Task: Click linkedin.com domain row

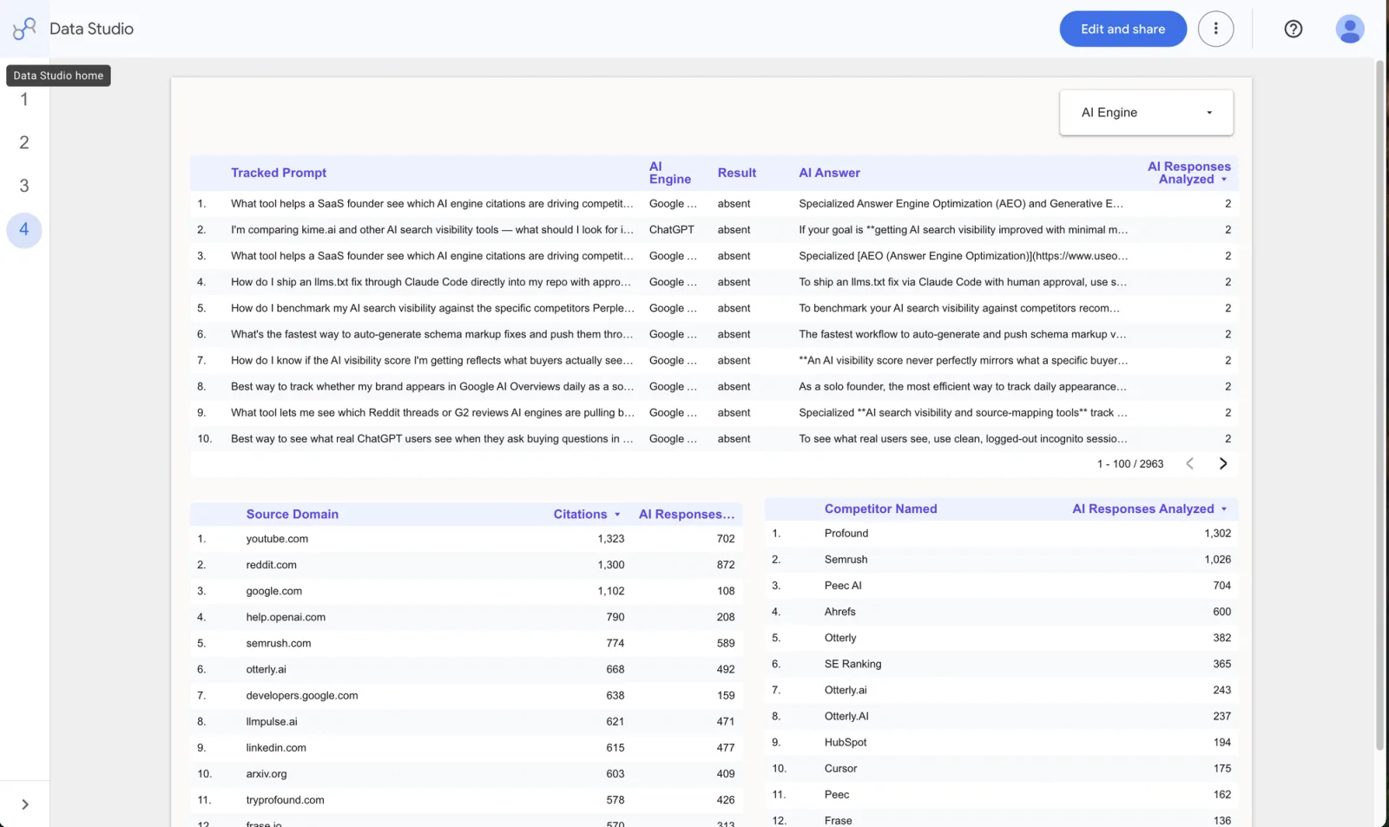Action: (x=466, y=747)
